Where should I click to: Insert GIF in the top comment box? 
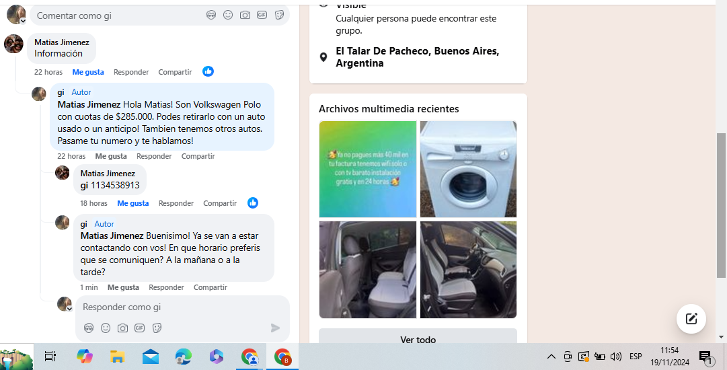tap(262, 15)
